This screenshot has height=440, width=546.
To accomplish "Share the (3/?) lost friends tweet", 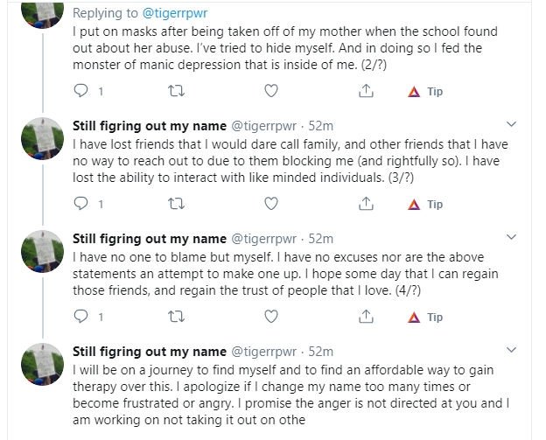I will click(366, 203).
